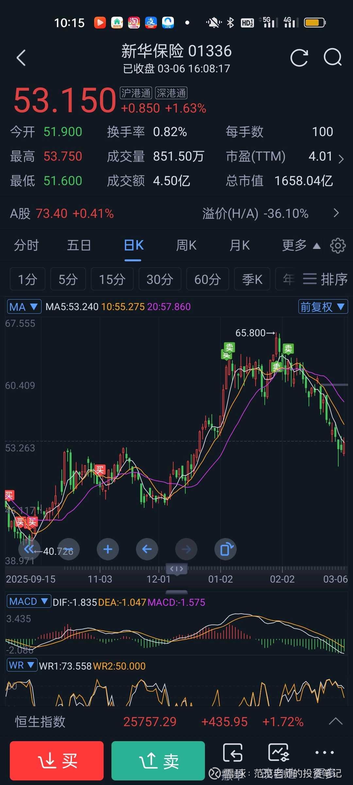Viewport: 353px width, 785px height.
Task: Switch to the 周K tab
Action: coord(186,245)
